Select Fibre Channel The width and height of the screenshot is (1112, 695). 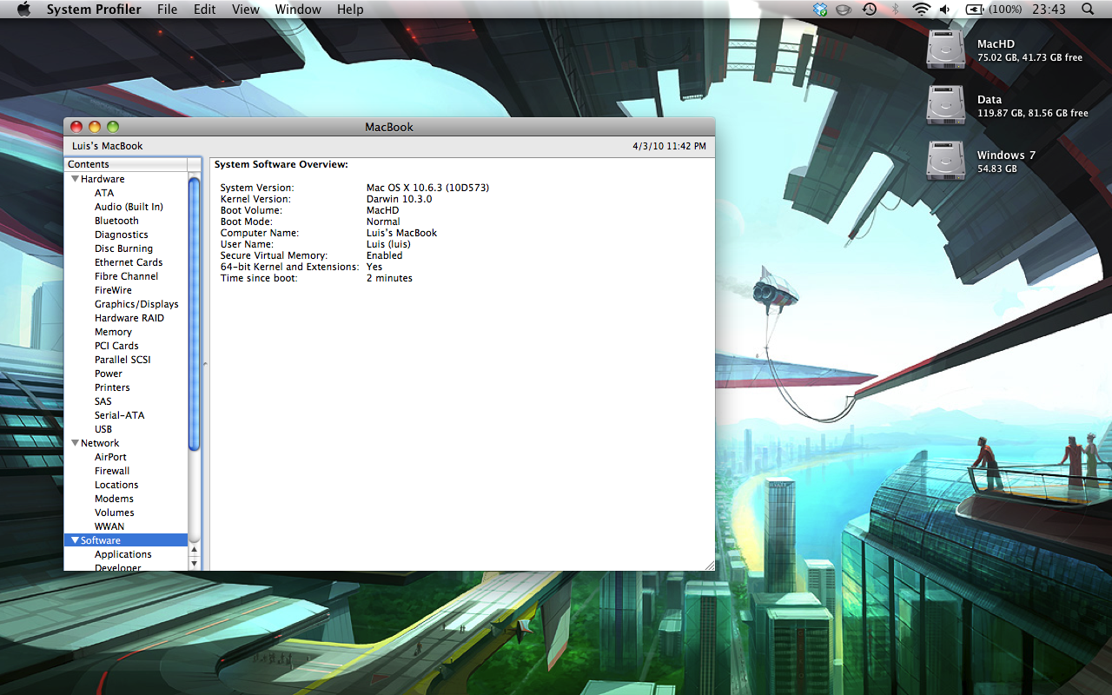[126, 276]
